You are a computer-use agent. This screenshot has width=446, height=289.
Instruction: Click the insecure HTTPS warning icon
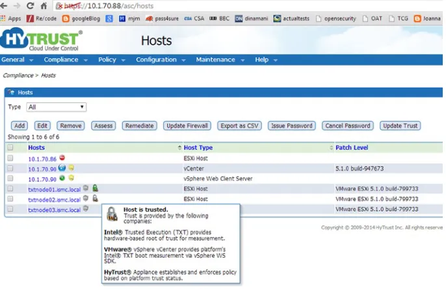(x=59, y=6)
